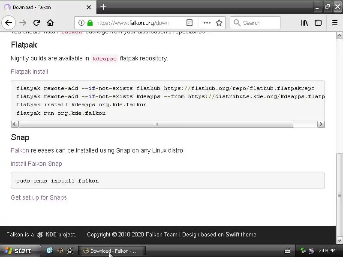Click the vertical page scrollbar thumb
343x257 pixels.
click(339, 195)
